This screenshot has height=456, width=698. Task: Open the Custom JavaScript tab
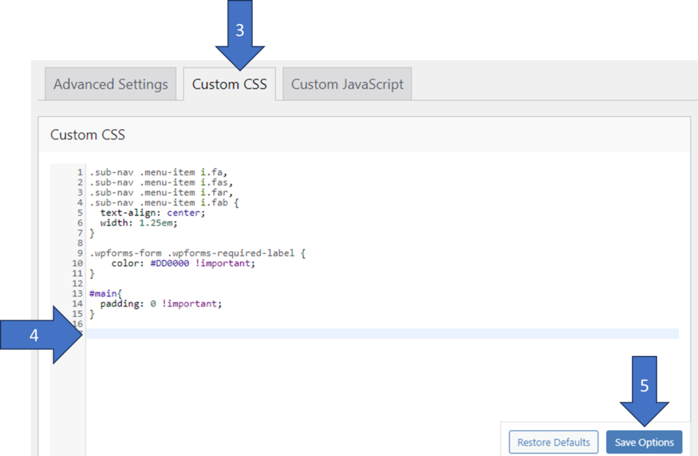[347, 85]
